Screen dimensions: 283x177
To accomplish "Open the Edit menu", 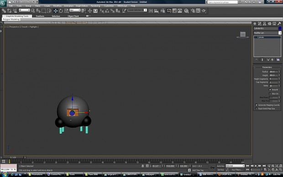I will click(11, 6).
